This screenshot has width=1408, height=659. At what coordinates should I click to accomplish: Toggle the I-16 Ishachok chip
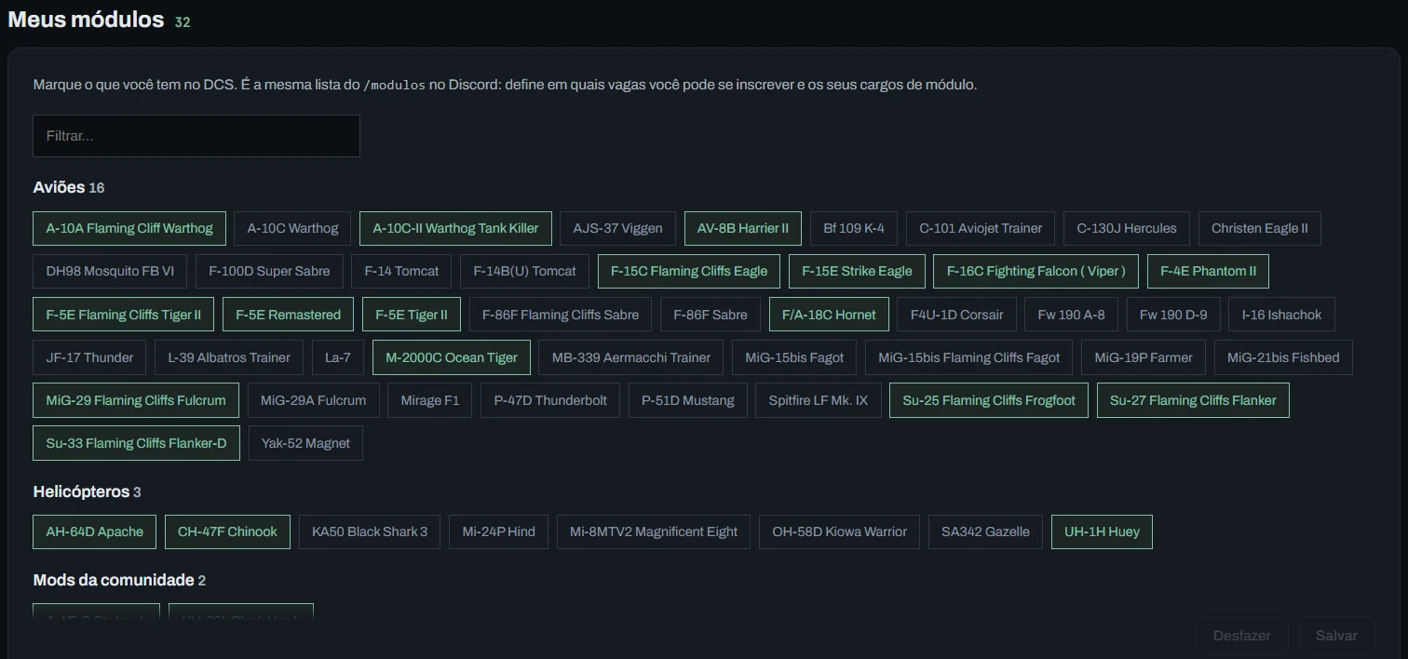coord(1281,315)
